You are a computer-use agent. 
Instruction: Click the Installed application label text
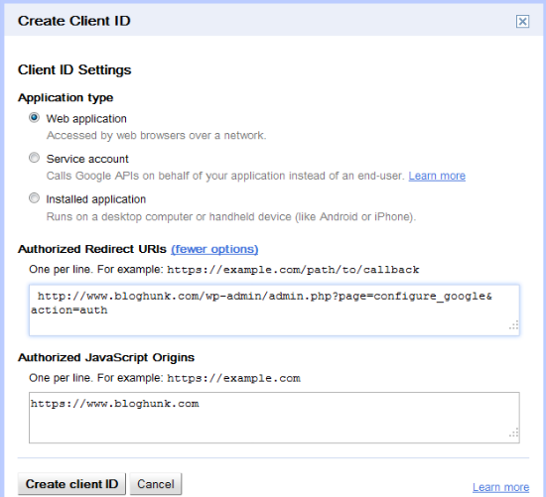click(x=96, y=199)
